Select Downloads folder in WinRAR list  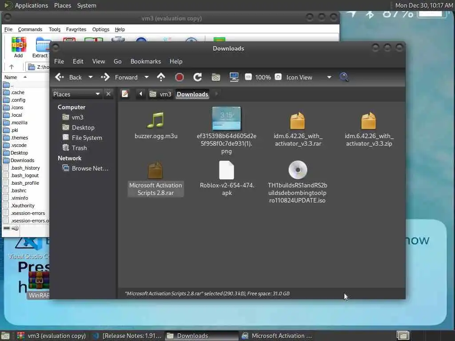click(19, 160)
